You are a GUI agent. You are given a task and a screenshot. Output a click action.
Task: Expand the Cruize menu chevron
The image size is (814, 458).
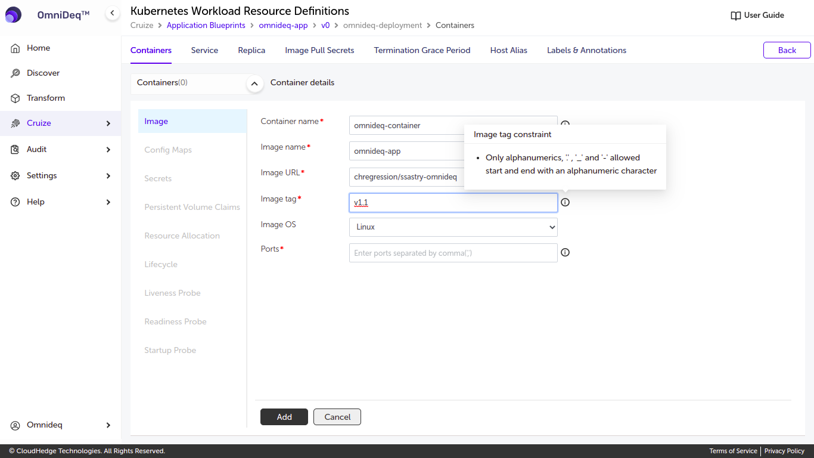108,123
